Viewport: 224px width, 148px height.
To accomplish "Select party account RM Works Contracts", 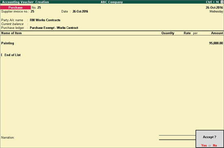I will point(45,20).
